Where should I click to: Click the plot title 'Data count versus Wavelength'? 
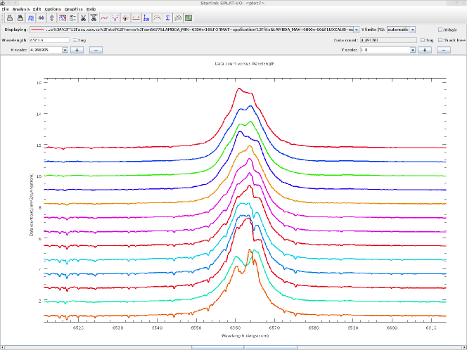point(245,64)
